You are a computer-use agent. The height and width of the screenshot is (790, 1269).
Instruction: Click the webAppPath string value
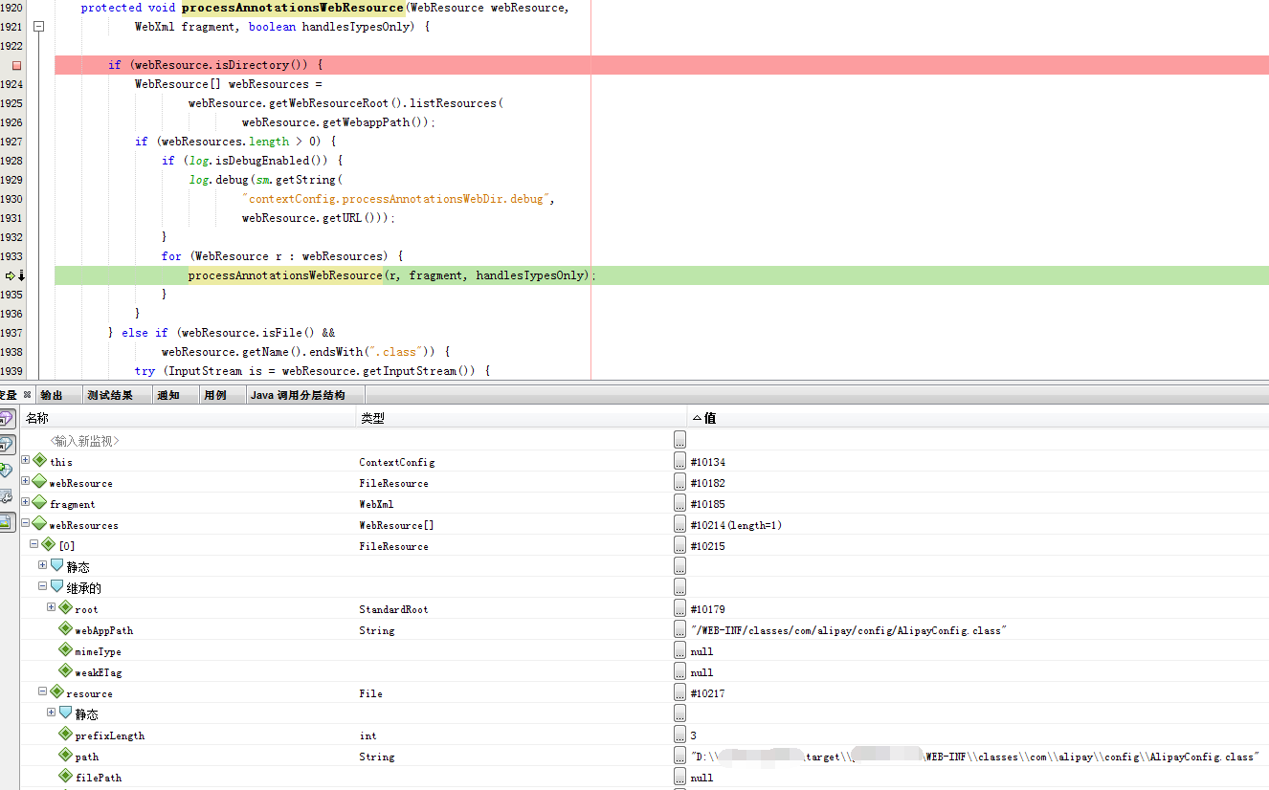(x=849, y=630)
